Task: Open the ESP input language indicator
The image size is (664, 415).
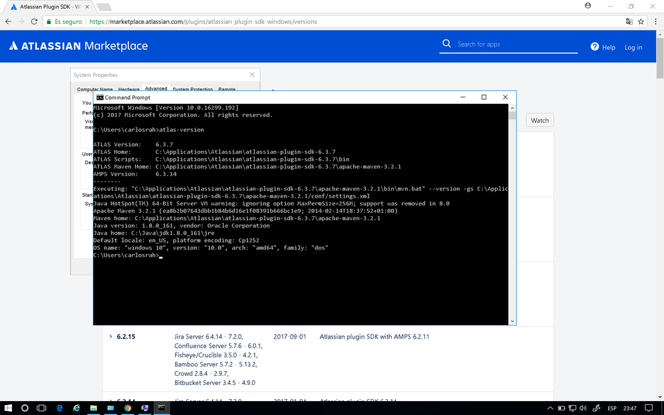Action: click(x=612, y=408)
